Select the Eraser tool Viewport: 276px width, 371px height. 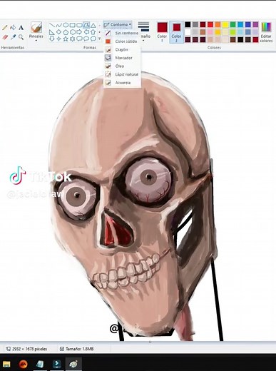[5, 37]
